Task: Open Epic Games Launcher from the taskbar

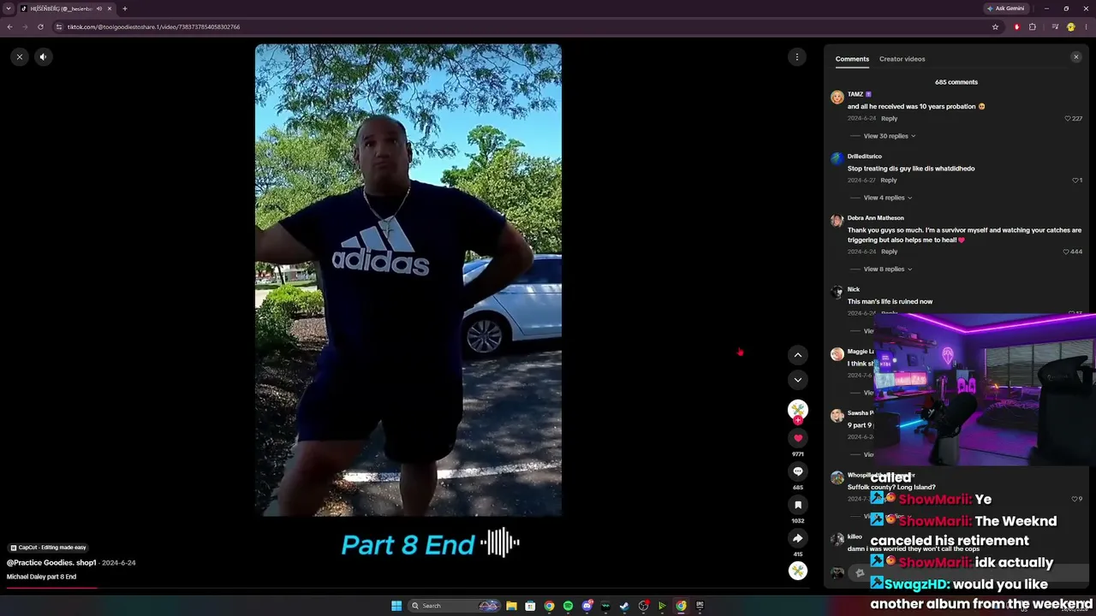Action: (700, 606)
